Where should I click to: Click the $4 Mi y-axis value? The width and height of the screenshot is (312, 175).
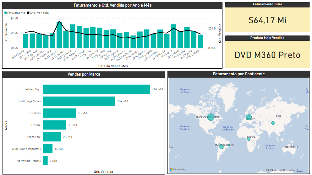[14, 19]
